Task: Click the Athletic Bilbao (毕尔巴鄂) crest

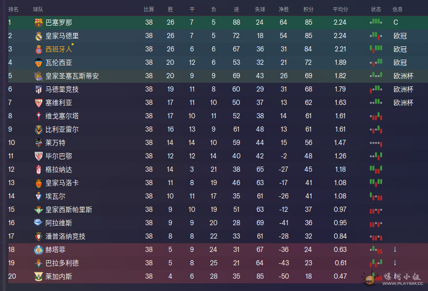Action: point(38,156)
